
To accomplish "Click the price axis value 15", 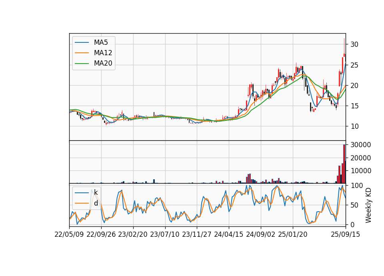I will (x=354, y=106).
